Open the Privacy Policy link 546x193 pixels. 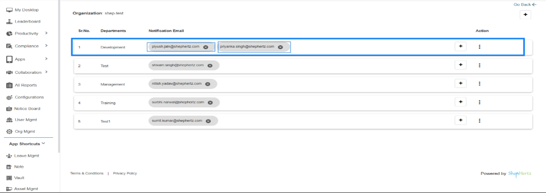click(125, 173)
